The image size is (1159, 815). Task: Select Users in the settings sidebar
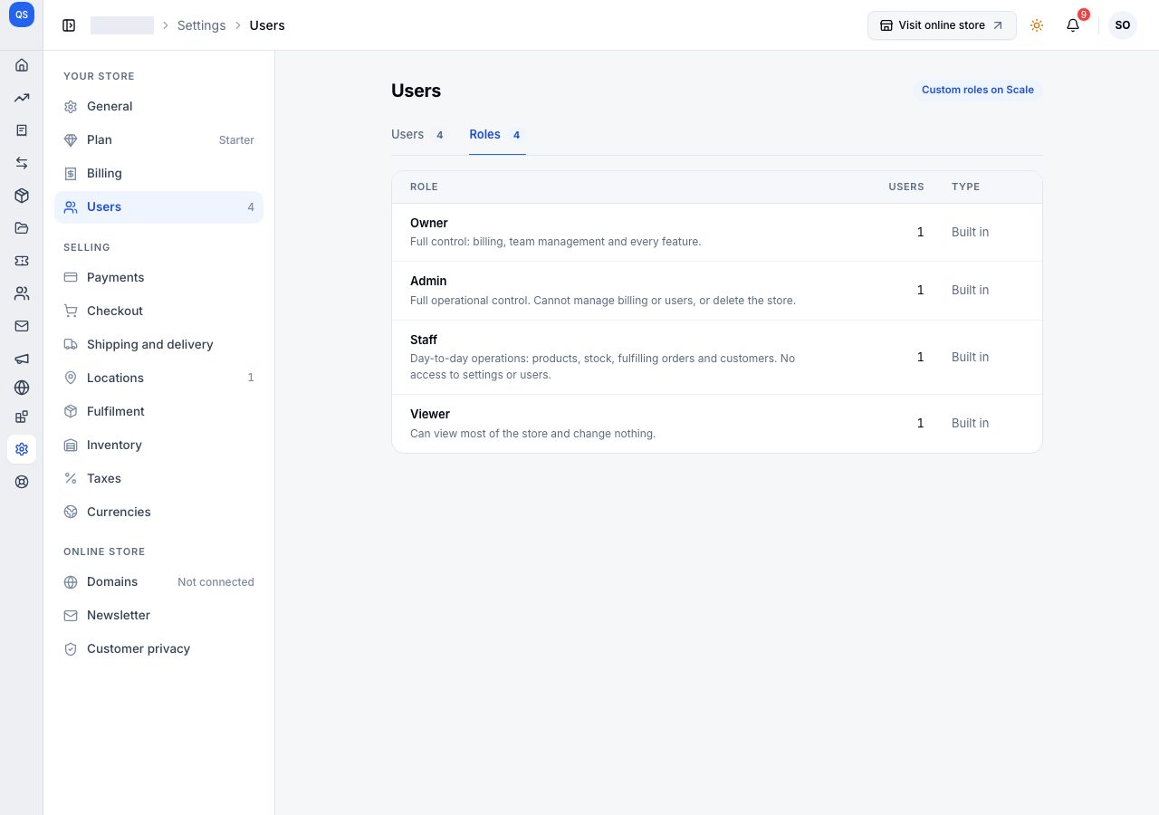click(x=159, y=207)
